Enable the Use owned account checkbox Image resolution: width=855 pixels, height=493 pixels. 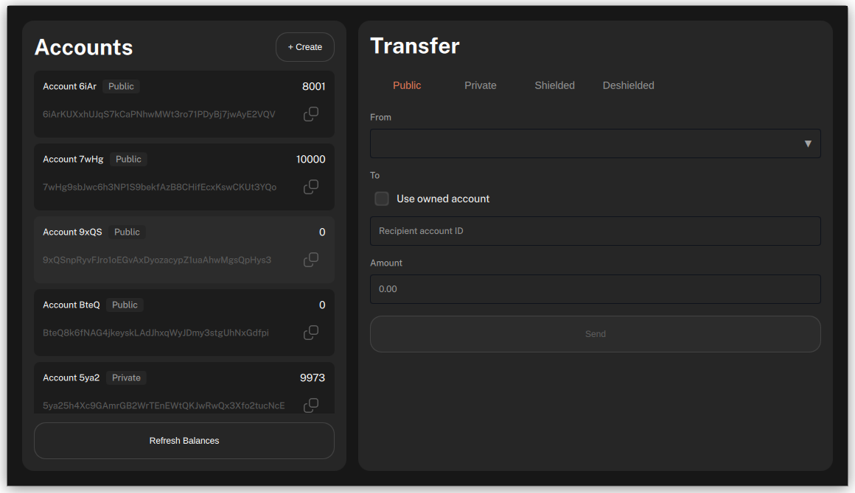(382, 199)
